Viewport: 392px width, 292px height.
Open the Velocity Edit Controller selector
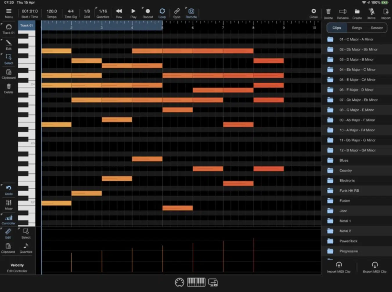point(17,268)
